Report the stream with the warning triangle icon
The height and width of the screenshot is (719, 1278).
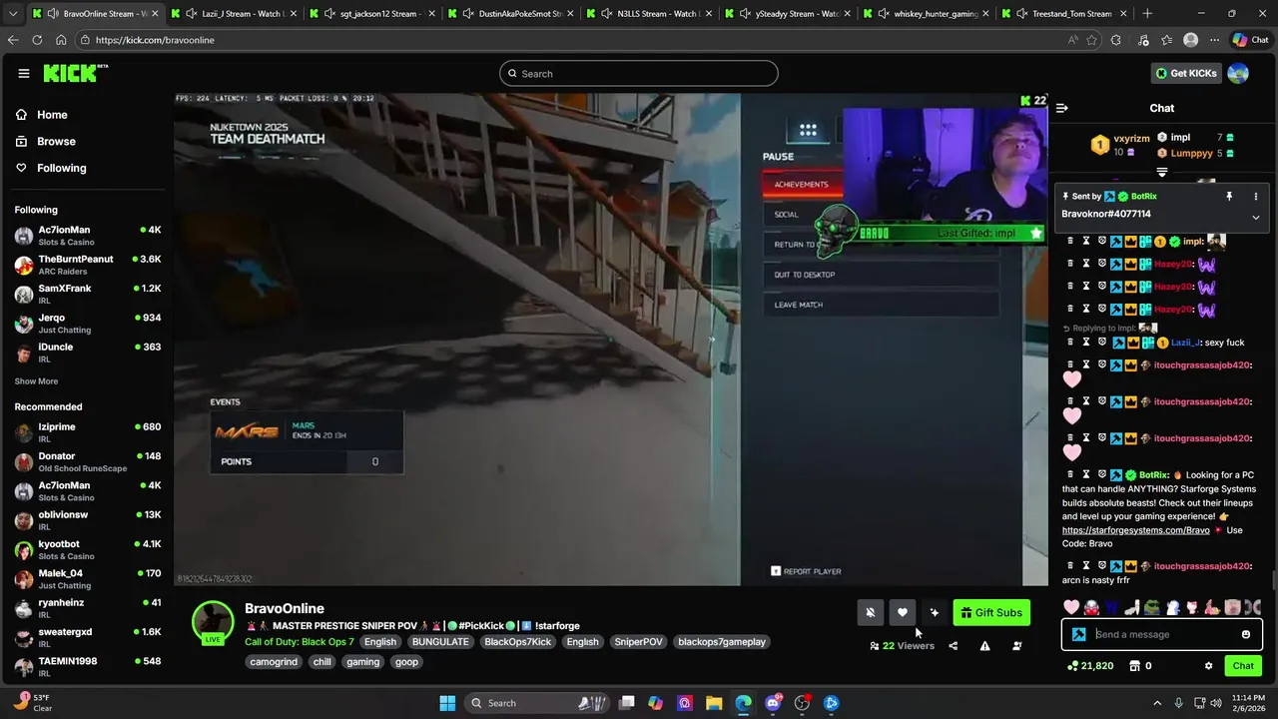(984, 646)
